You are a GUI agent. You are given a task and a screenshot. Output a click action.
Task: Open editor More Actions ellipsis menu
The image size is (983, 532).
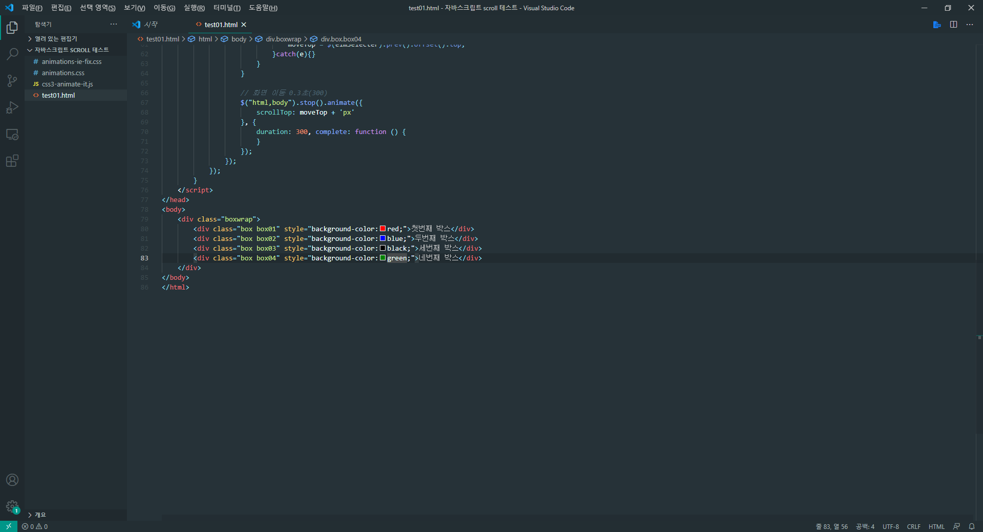970,25
